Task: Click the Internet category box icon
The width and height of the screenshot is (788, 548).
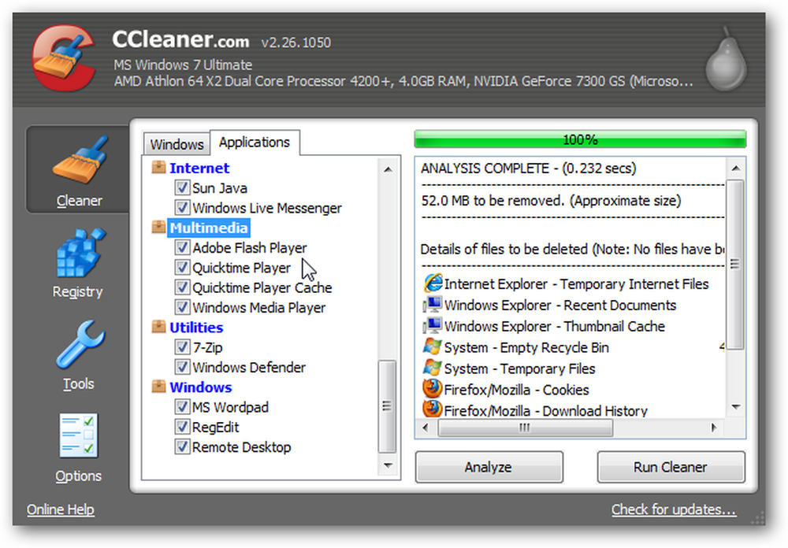Action: point(159,167)
